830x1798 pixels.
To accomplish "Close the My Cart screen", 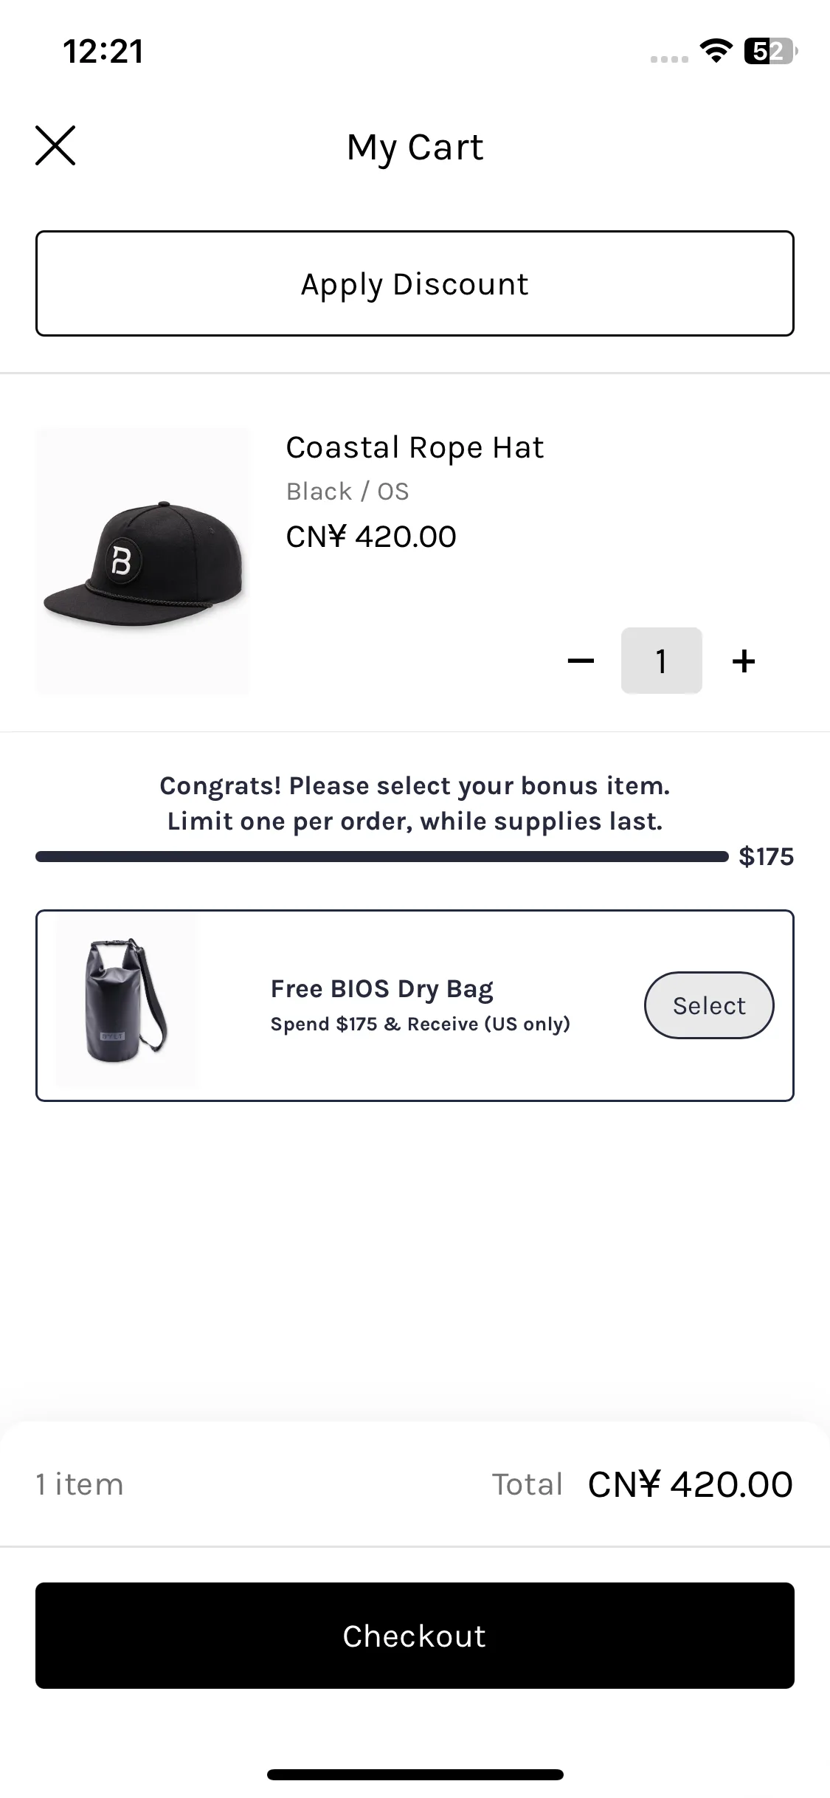I will click(55, 145).
